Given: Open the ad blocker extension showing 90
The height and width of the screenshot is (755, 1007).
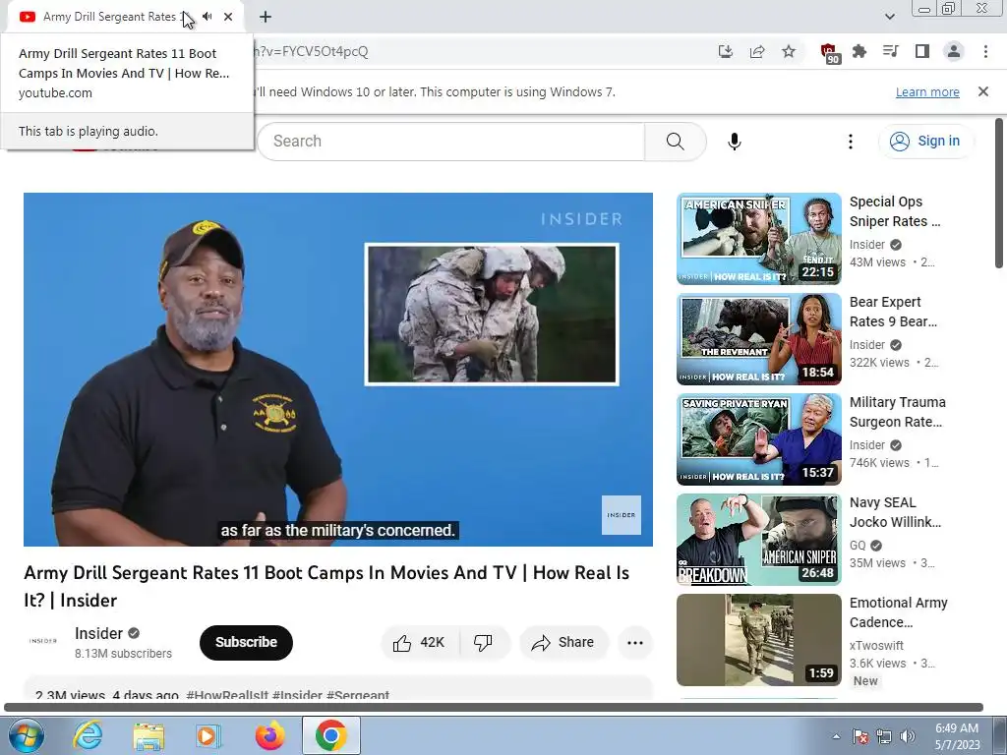Looking at the screenshot, I should pyautogui.click(x=829, y=53).
